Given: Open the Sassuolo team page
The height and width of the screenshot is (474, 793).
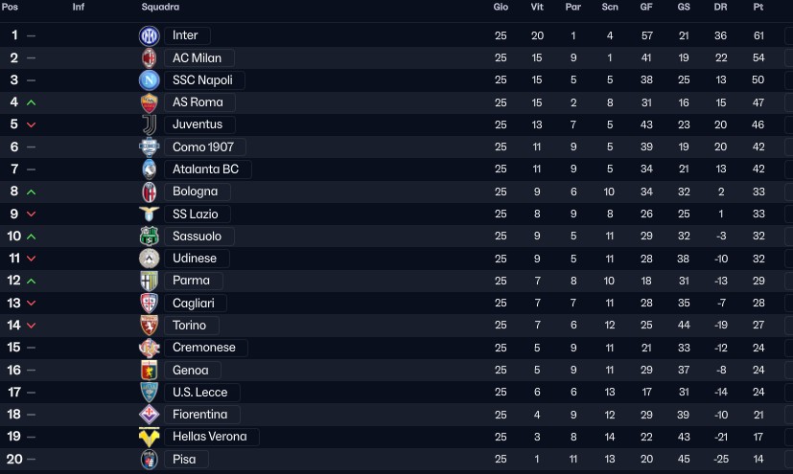Looking at the screenshot, I should pyautogui.click(x=197, y=237).
